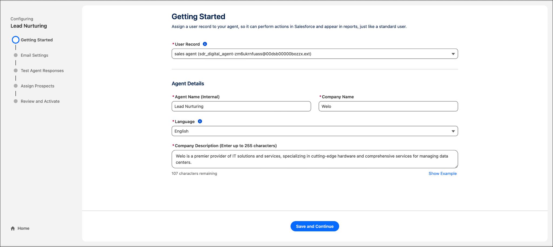Go to Assign Prospects step
This screenshot has height=247, width=553.
(x=38, y=86)
